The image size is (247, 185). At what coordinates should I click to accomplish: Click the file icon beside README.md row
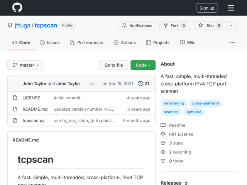pyautogui.click(x=15, y=109)
